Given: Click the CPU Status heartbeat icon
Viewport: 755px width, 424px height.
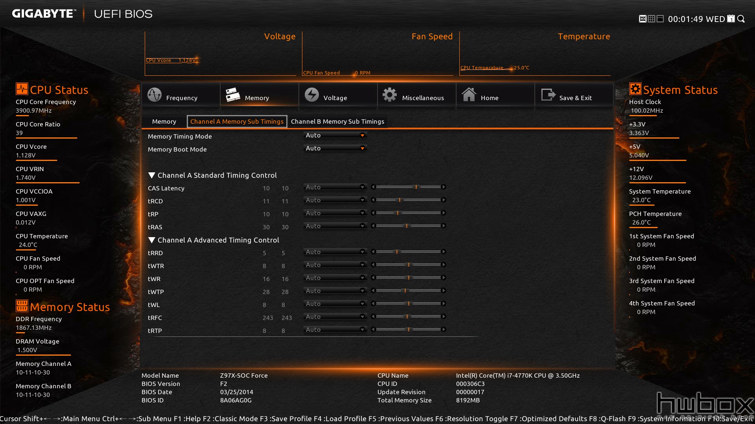Looking at the screenshot, I should [x=22, y=89].
